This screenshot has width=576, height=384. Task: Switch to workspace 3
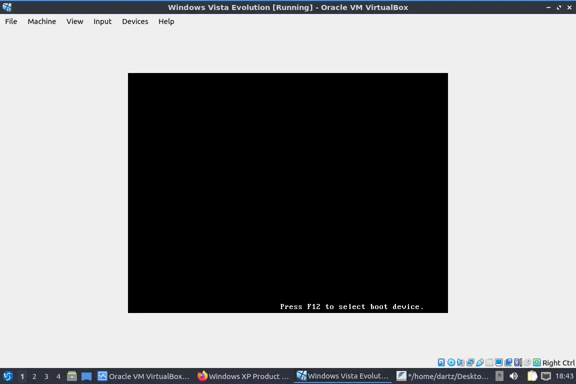tap(46, 376)
